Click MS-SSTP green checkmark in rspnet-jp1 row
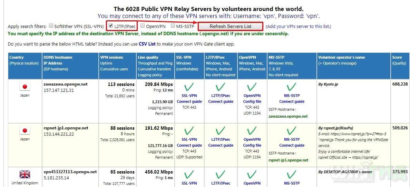Screen dimensions: 410x187 point(292,130)
